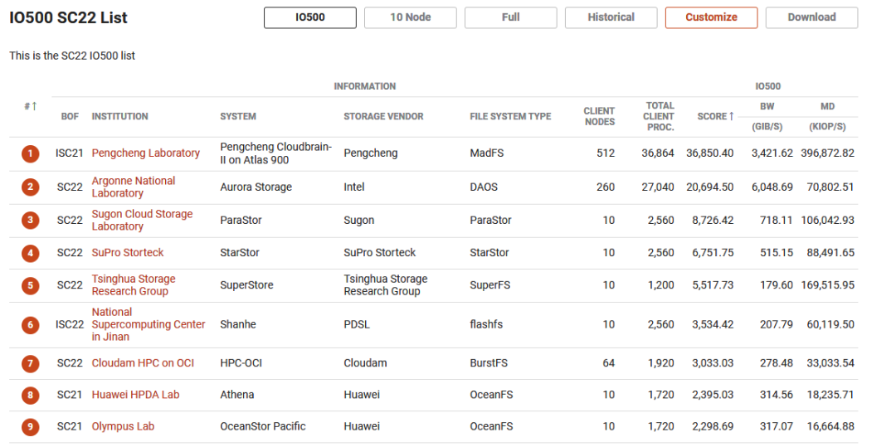Select the flashfs file system cell
Screen dimensions: 896x447
(x=486, y=324)
